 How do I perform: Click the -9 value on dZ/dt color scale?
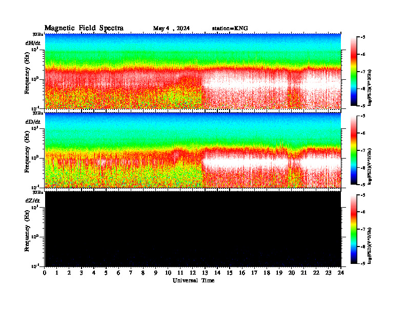point(363,263)
